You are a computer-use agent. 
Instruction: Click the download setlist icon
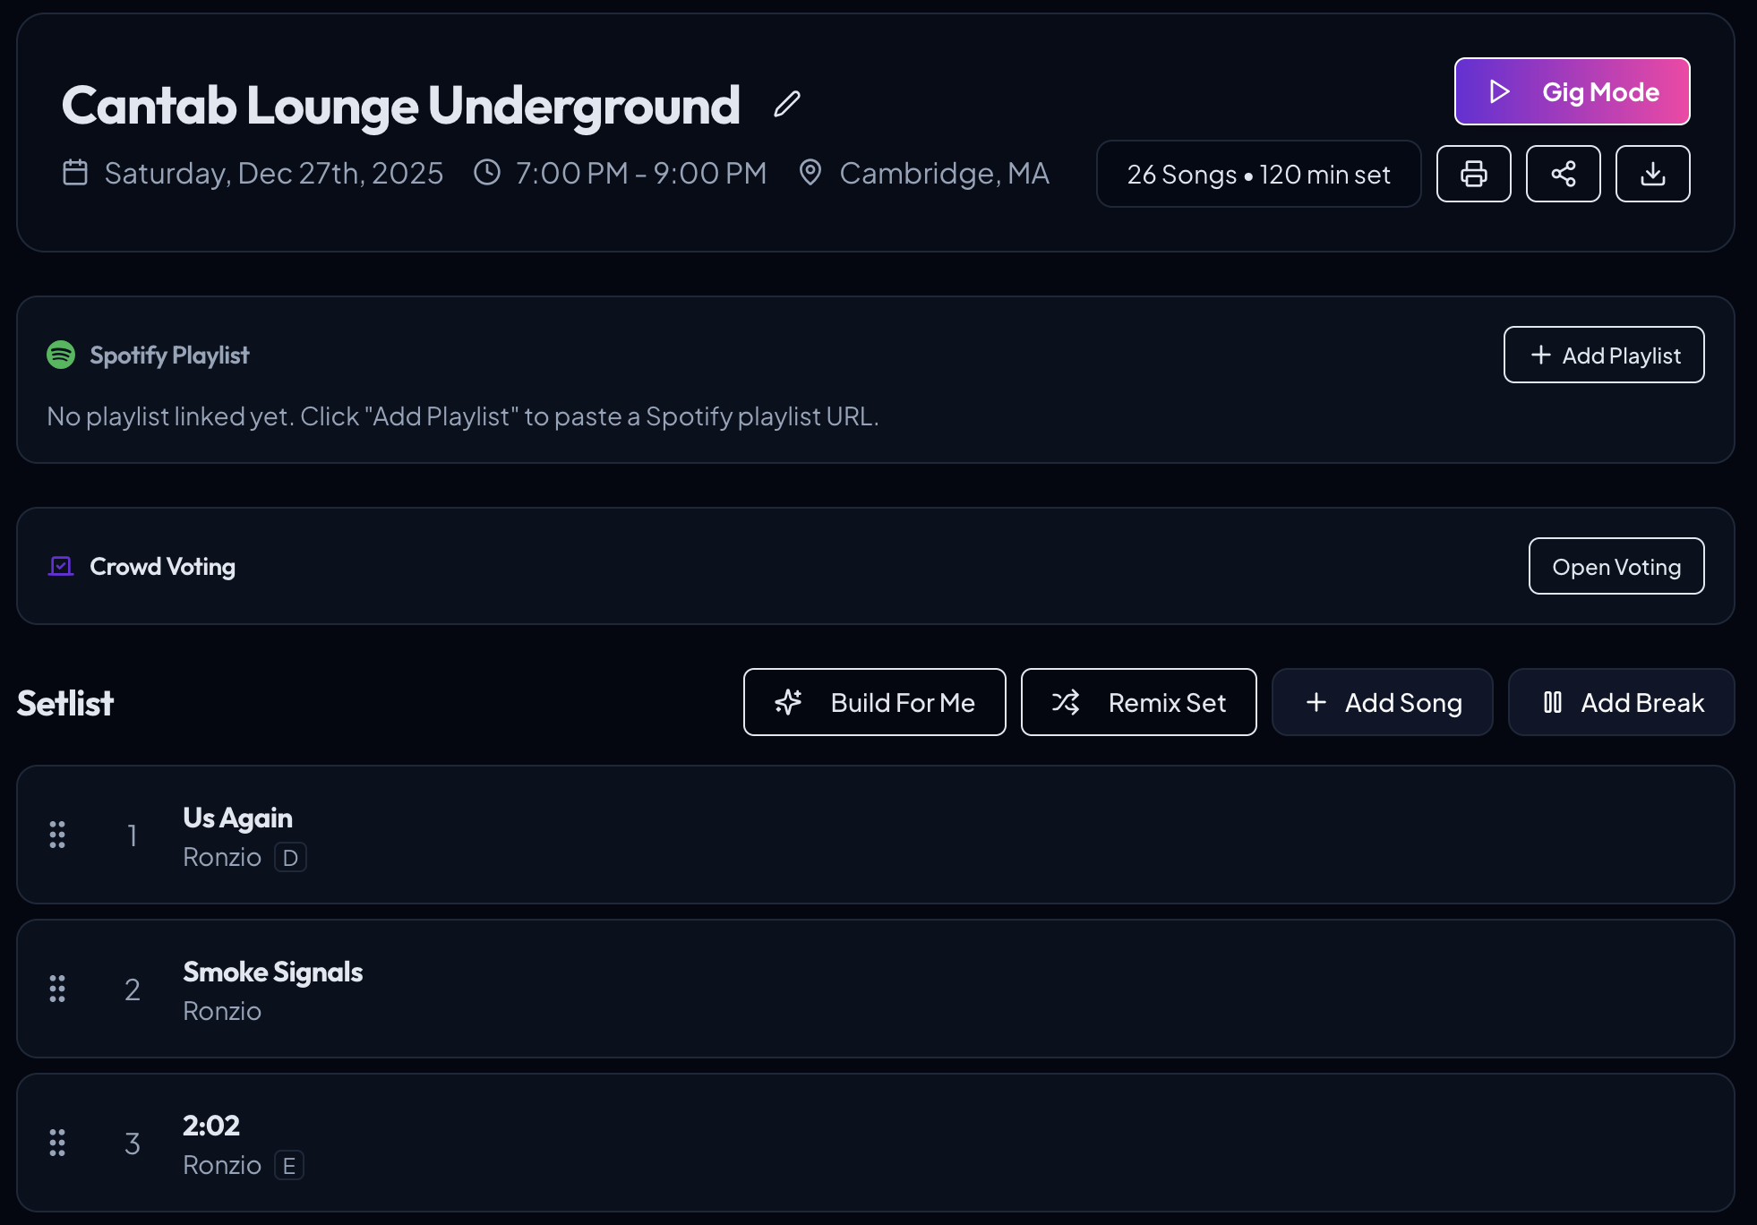tap(1653, 174)
